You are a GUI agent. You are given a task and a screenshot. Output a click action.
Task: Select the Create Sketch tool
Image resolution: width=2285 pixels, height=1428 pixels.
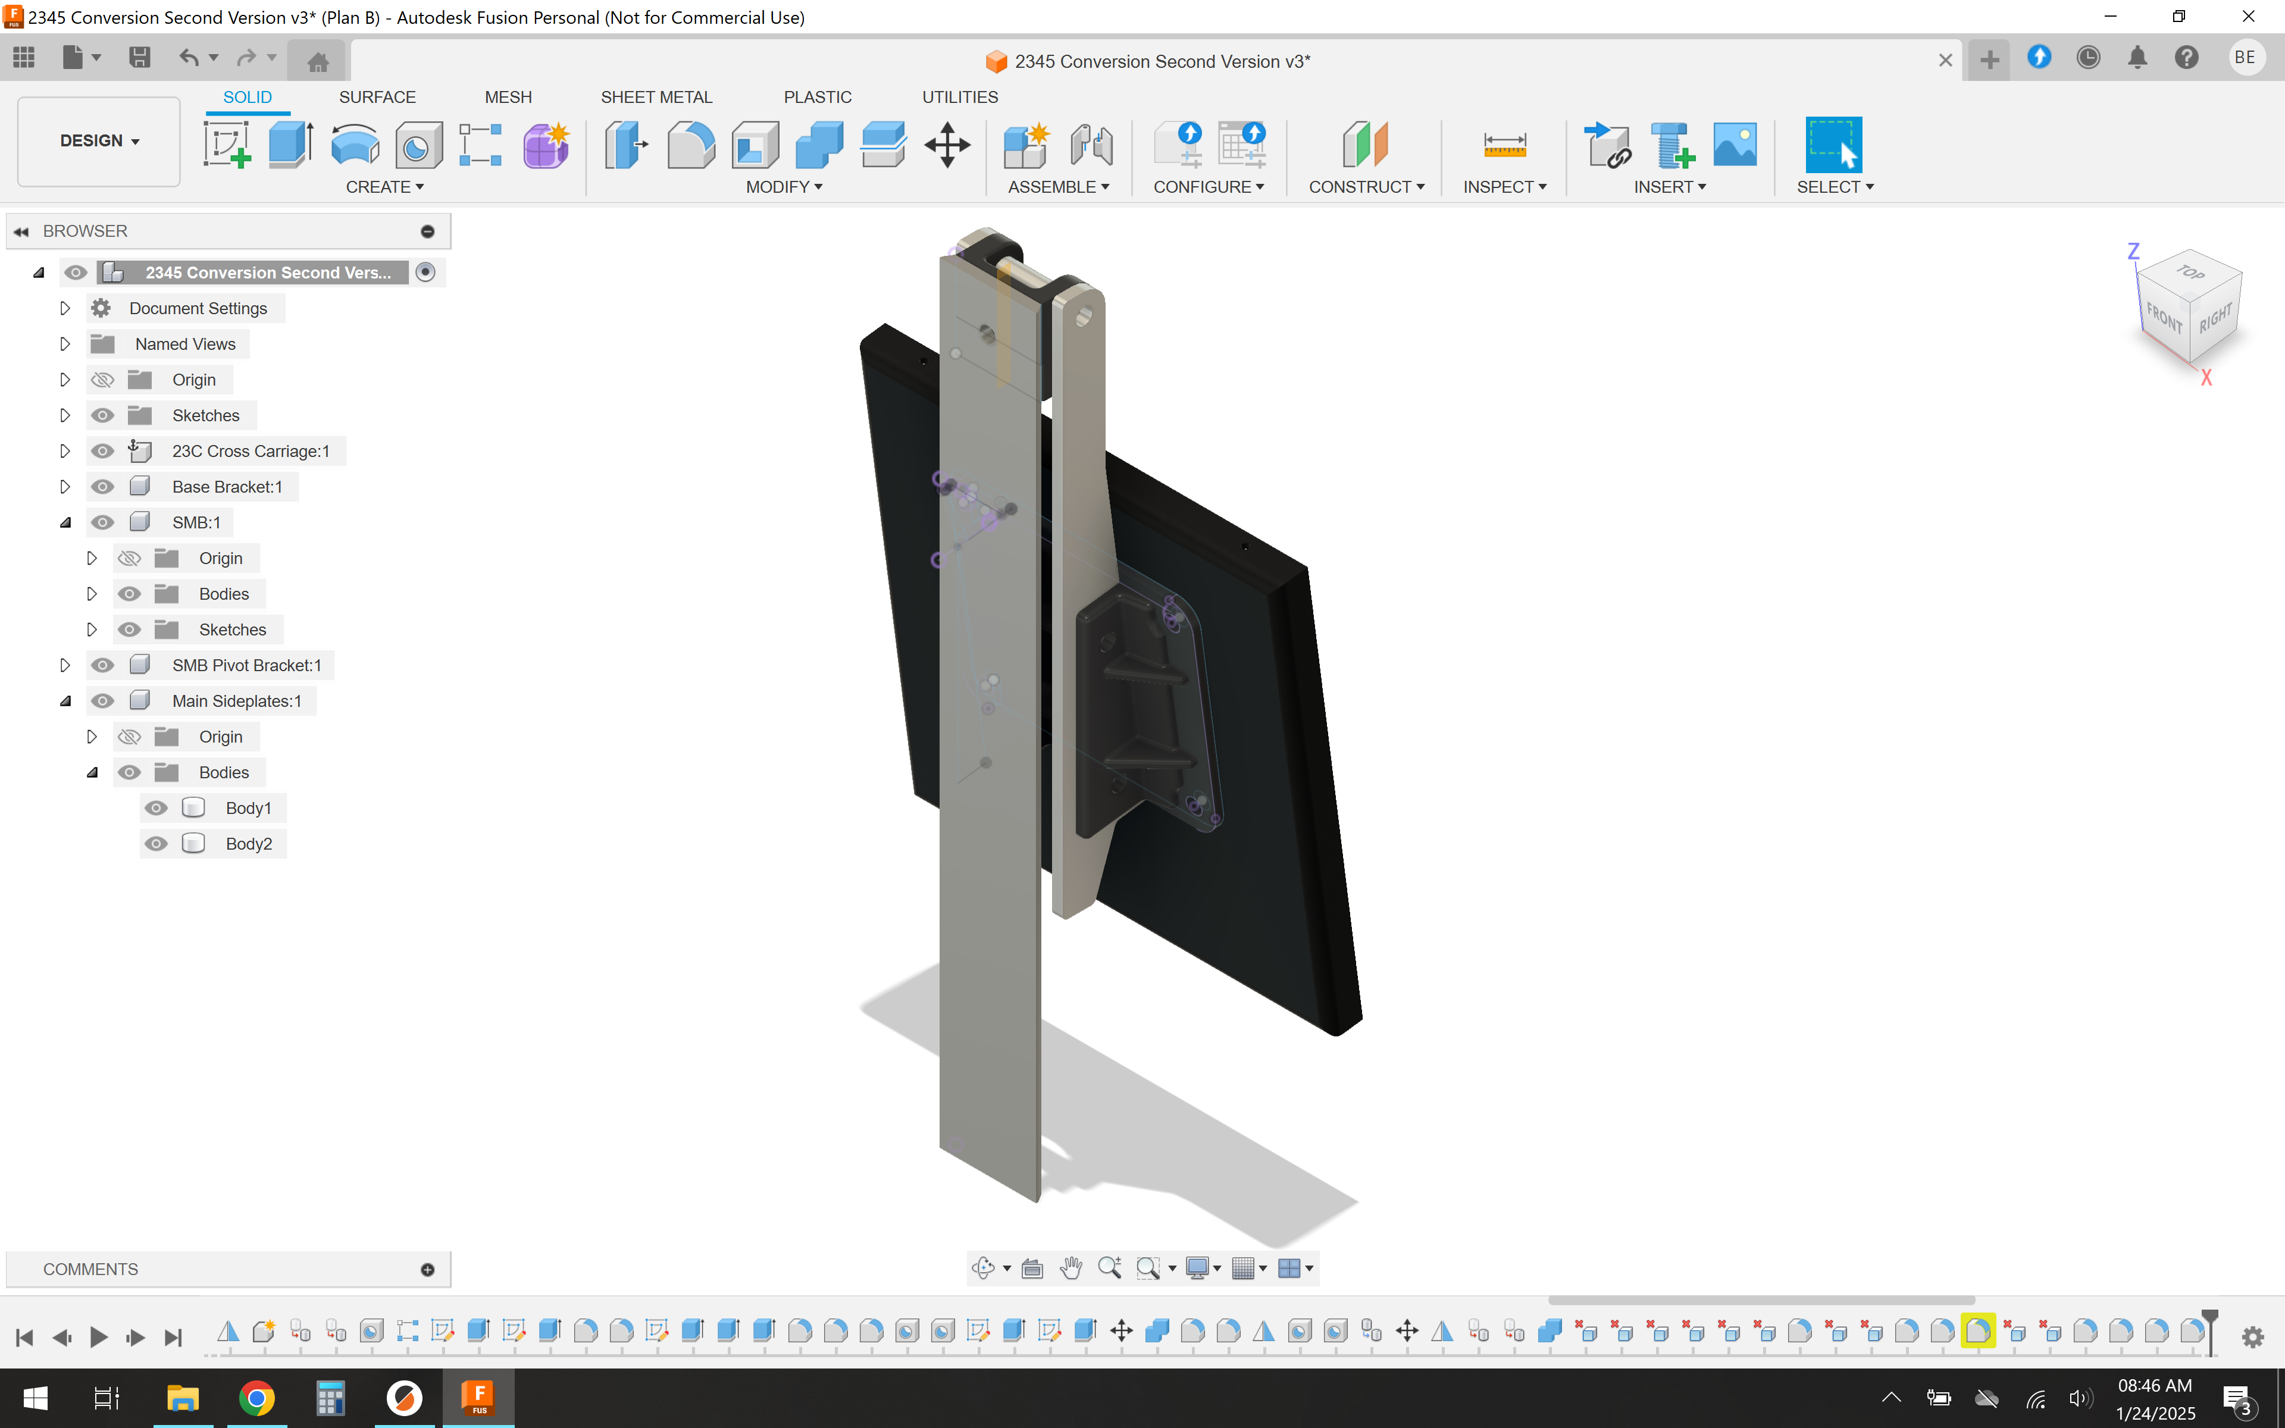click(227, 143)
